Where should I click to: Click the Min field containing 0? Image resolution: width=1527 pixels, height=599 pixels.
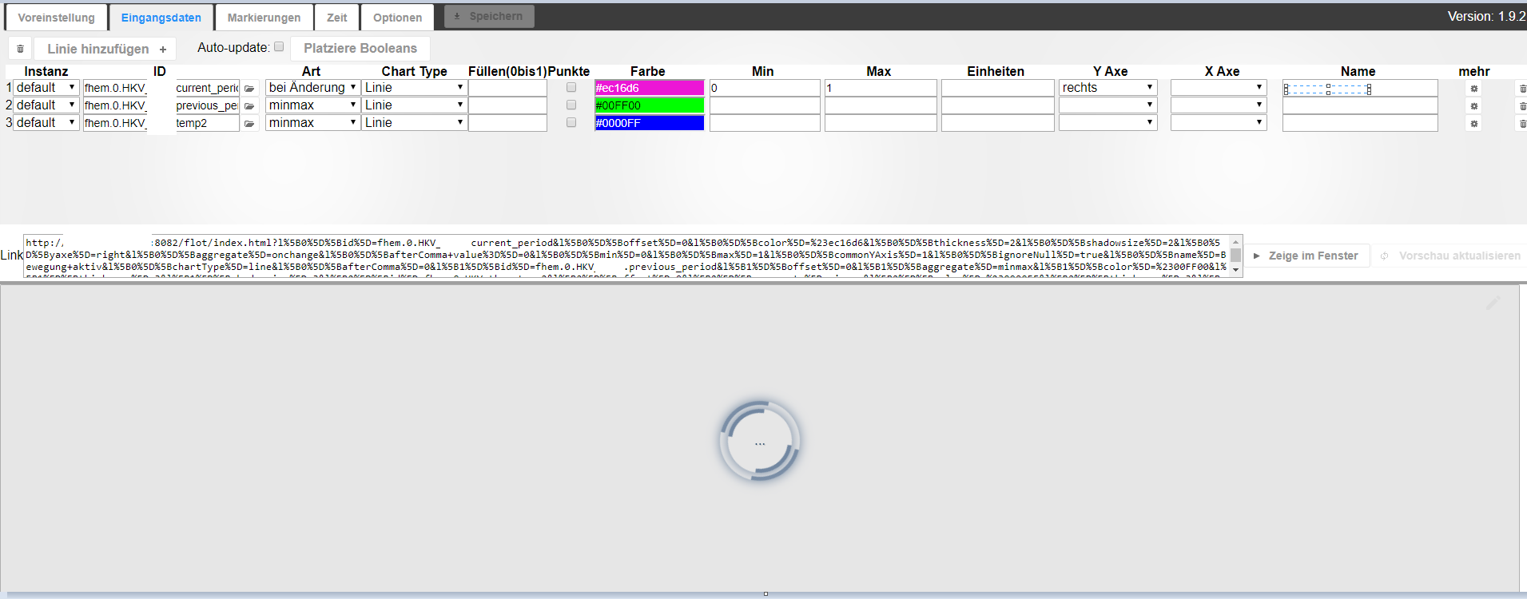pyautogui.click(x=765, y=88)
